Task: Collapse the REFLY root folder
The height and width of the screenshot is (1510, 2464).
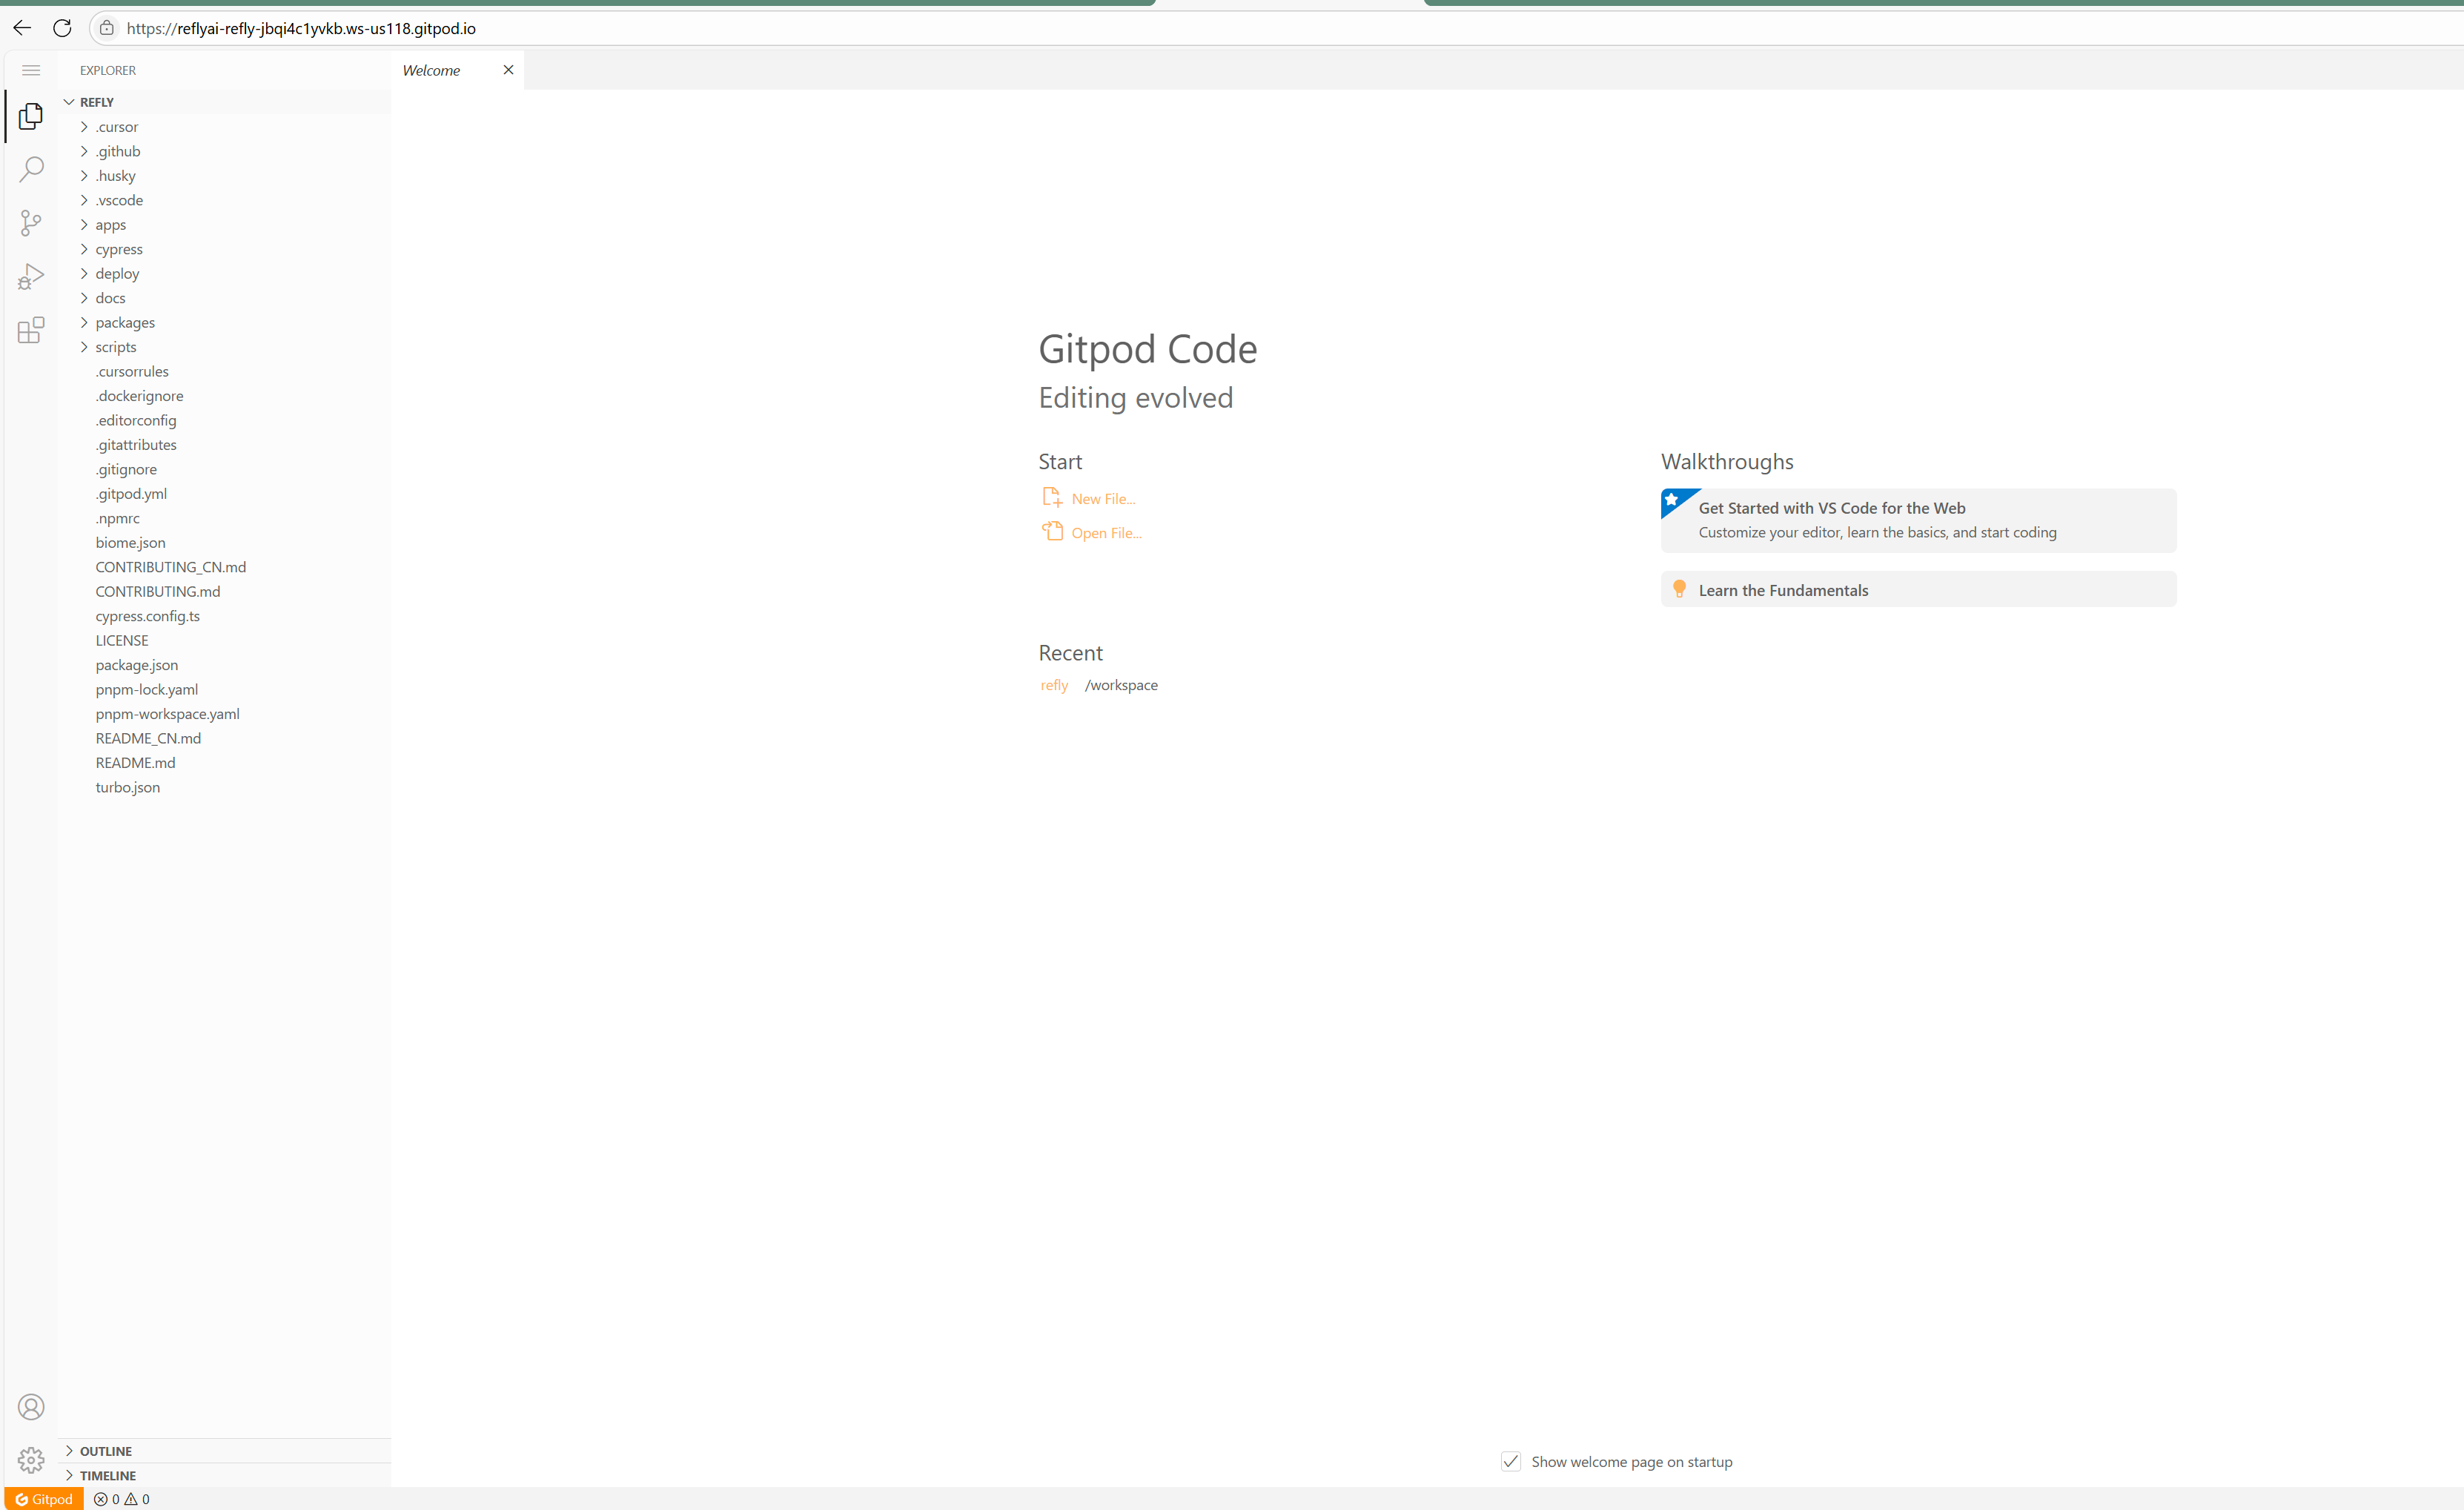Action: [96, 102]
